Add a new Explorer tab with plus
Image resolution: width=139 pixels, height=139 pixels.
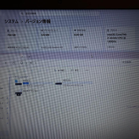click(x=29, y=57)
